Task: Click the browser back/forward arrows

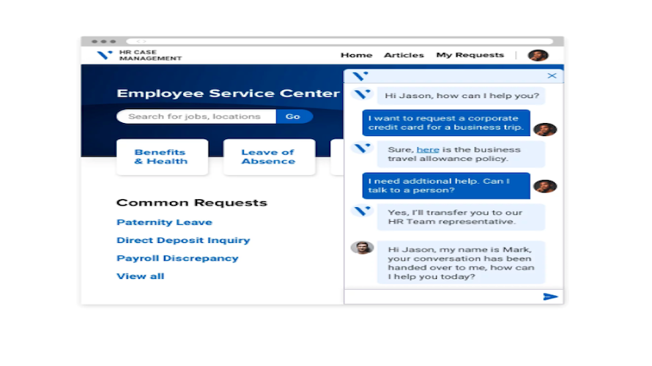Action: point(141,41)
